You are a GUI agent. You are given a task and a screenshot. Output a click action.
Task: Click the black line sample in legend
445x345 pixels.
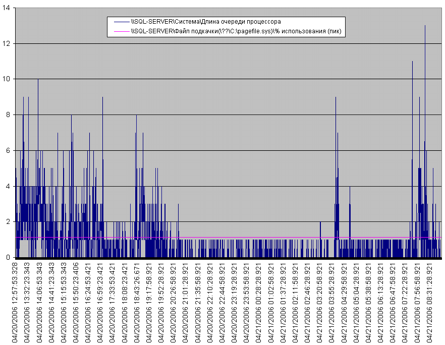click(x=122, y=22)
